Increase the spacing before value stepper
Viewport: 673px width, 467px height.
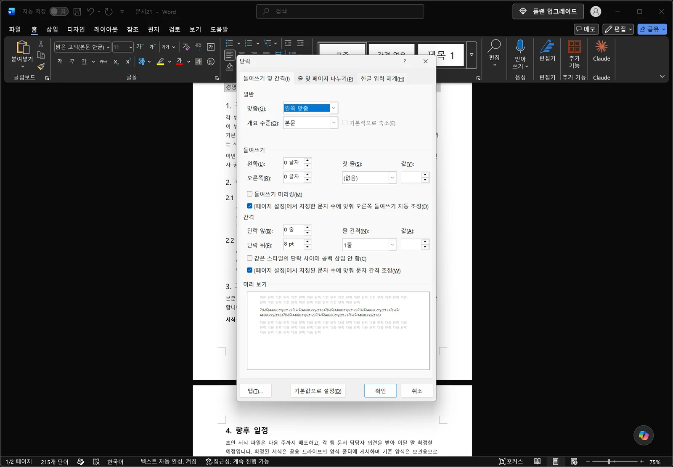point(307,228)
